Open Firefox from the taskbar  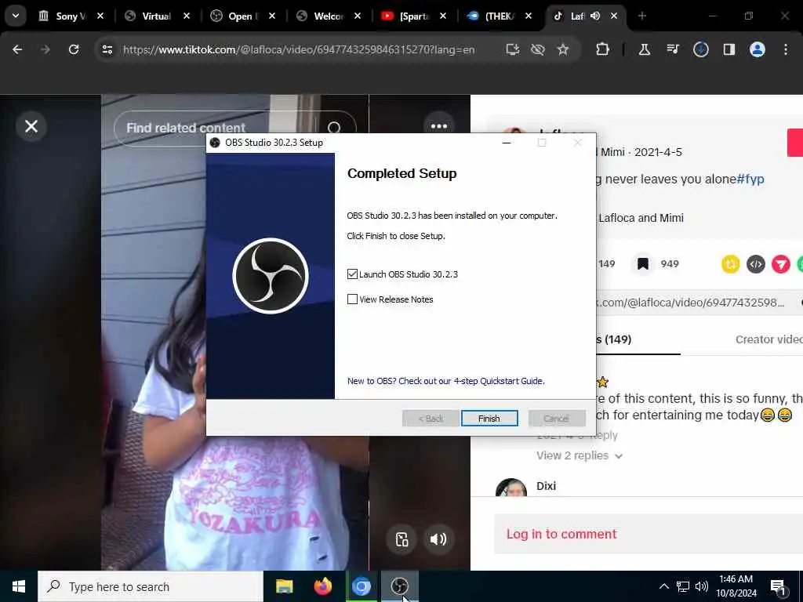(x=322, y=586)
